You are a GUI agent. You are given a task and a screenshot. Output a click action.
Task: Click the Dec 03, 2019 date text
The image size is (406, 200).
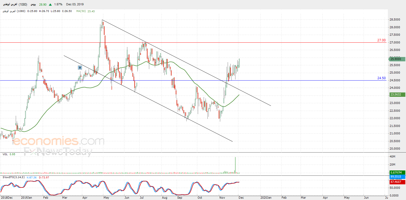click(x=75, y=5)
